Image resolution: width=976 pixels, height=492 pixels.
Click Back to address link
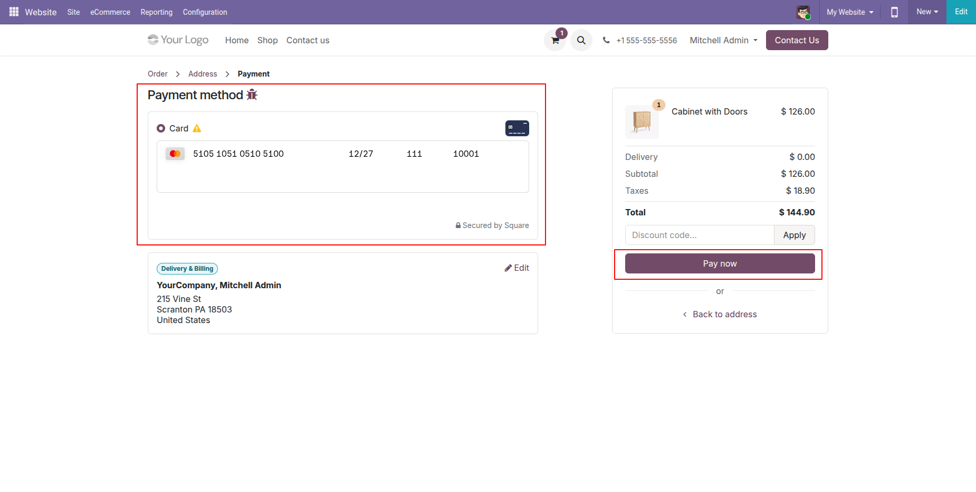[720, 314]
